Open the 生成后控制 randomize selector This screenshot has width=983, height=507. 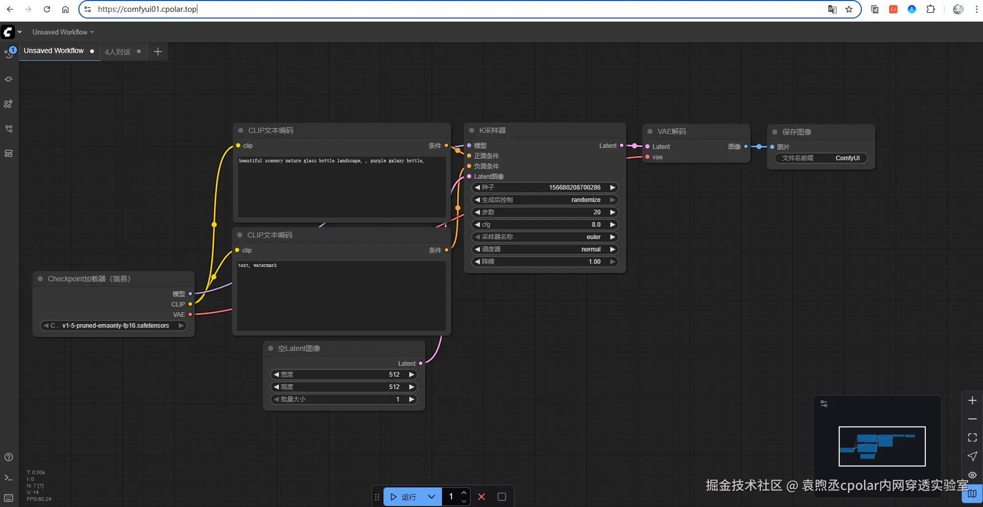pos(545,200)
